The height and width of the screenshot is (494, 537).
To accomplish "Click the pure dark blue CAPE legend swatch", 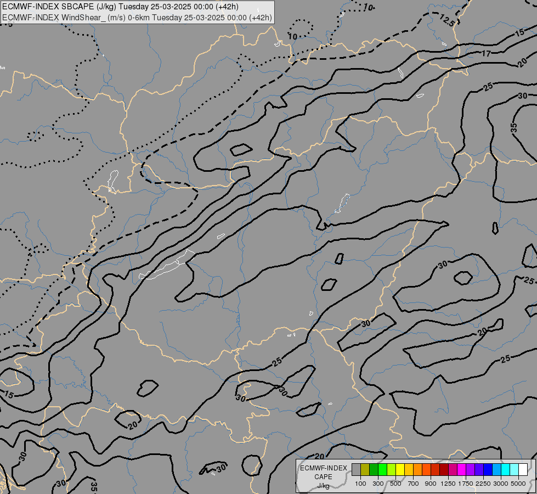I will pos(488,470).
